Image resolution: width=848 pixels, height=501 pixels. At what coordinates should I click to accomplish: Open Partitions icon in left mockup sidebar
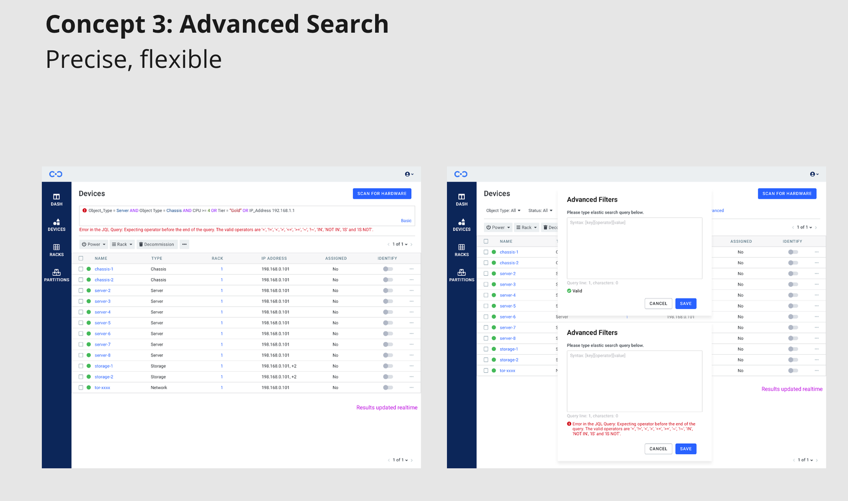tap(56, 273)
